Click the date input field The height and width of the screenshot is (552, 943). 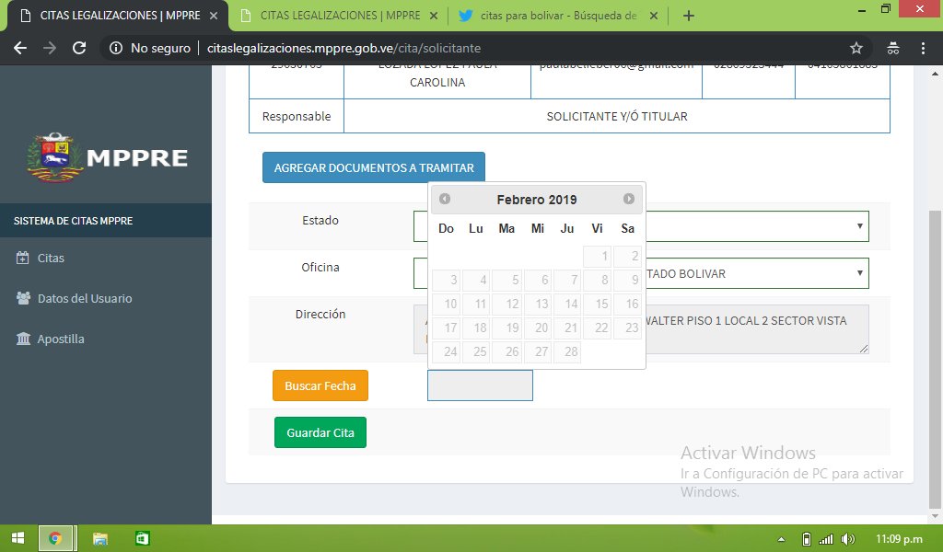[480, 385]
